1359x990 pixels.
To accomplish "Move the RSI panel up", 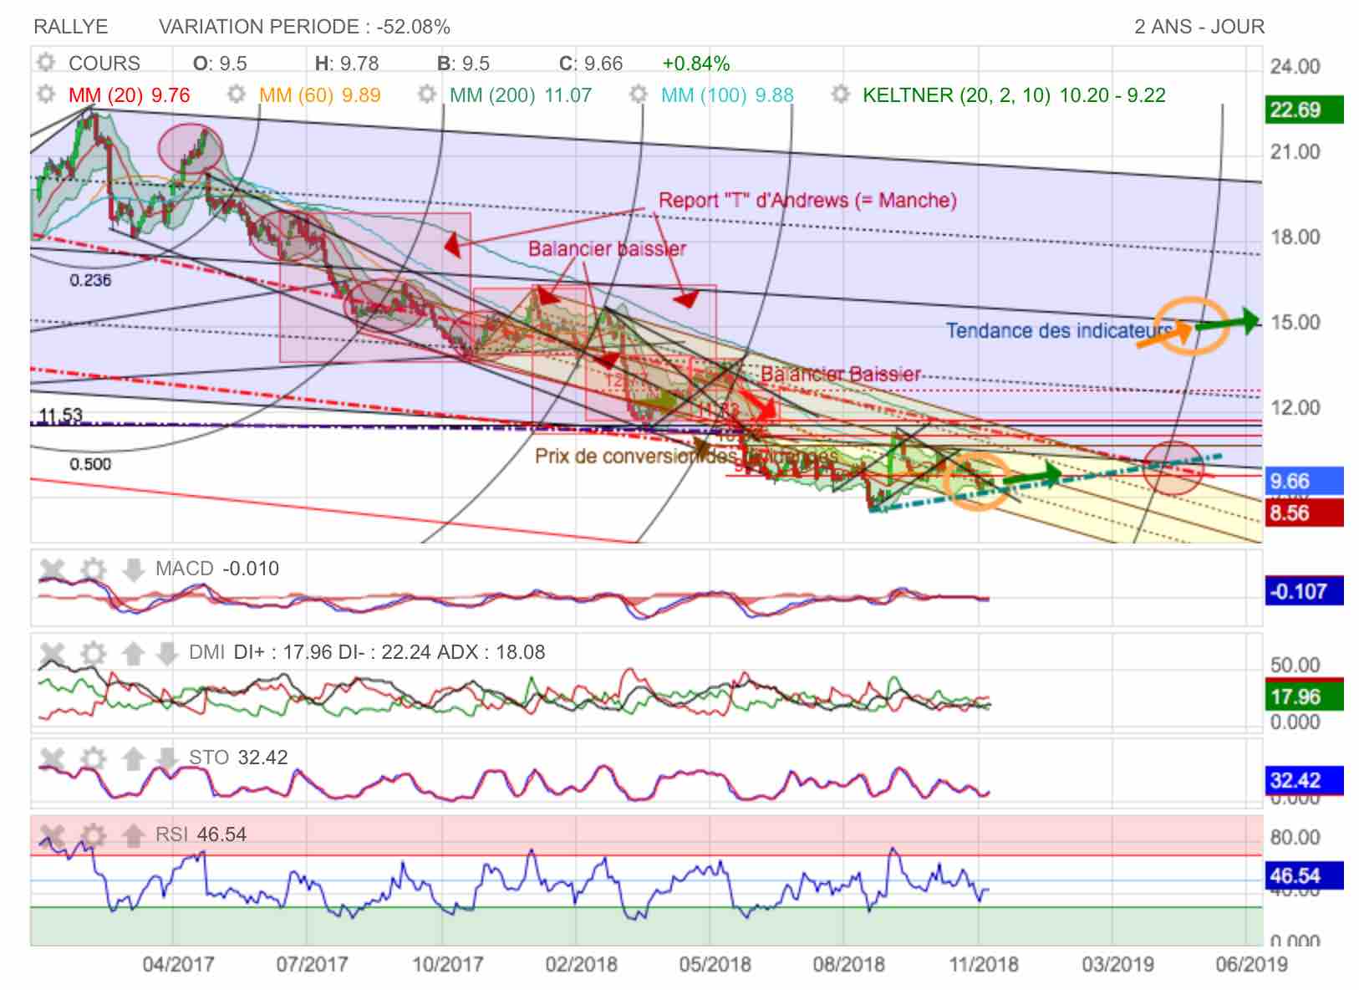I will [134, 834].
